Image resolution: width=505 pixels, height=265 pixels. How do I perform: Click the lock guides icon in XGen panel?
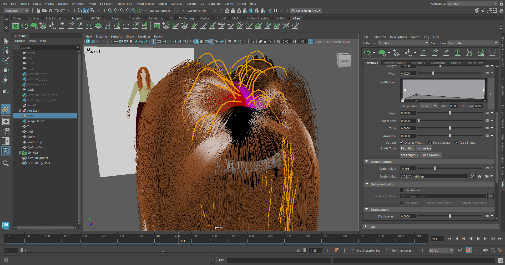(x=446, y=53)
